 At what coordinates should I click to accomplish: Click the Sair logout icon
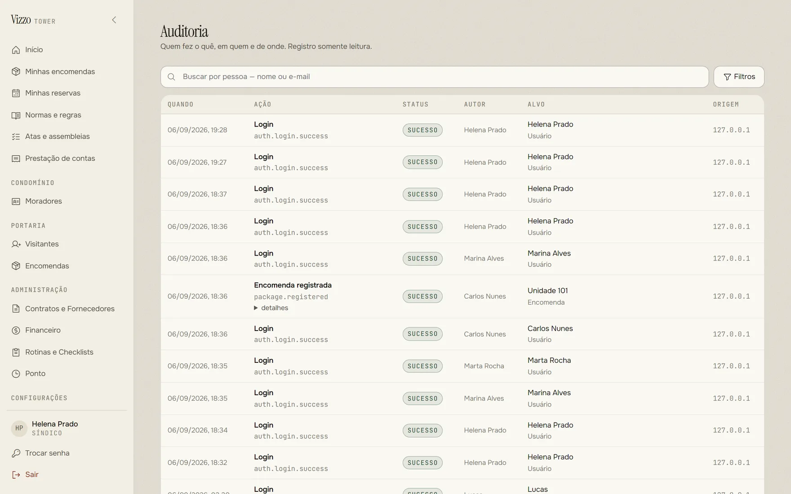(16, 475)
